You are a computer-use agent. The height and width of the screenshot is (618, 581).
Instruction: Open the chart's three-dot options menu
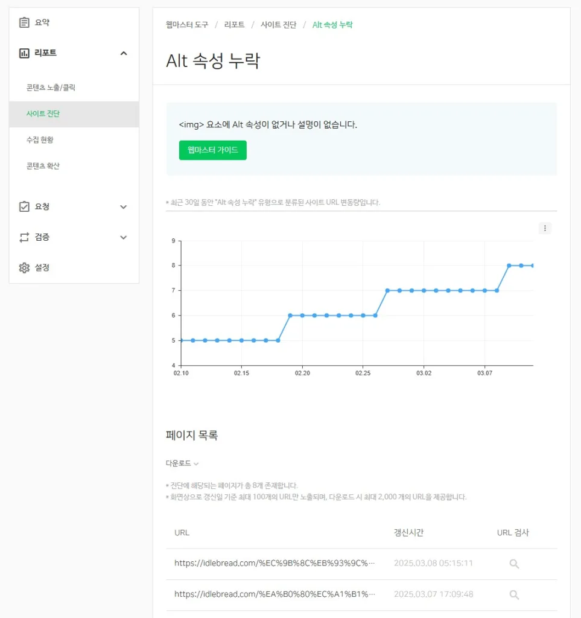click(x=545, y=228)
